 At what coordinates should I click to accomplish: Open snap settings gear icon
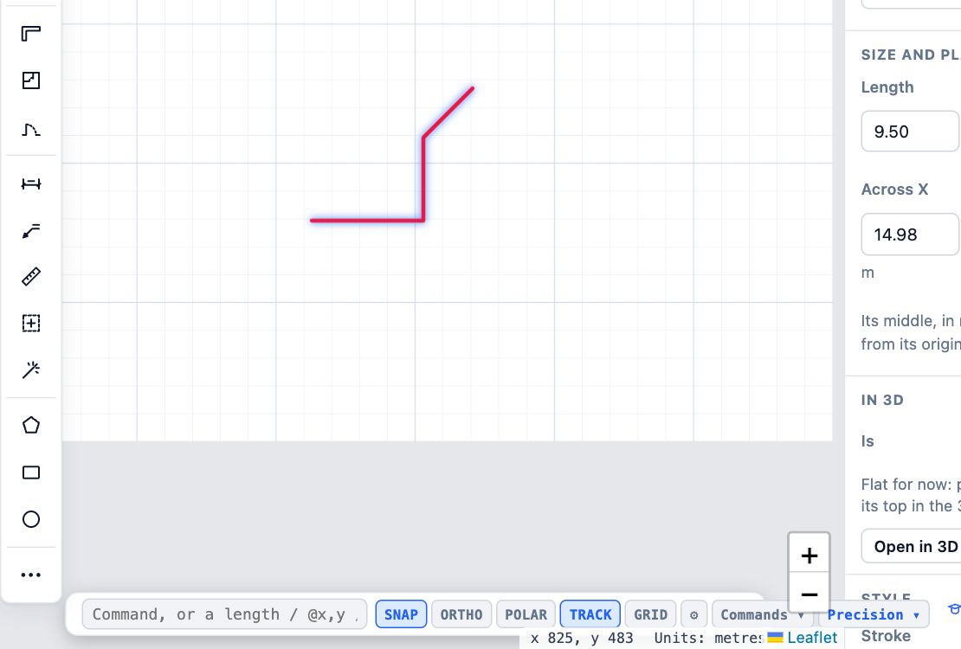(x=693, y=614)
